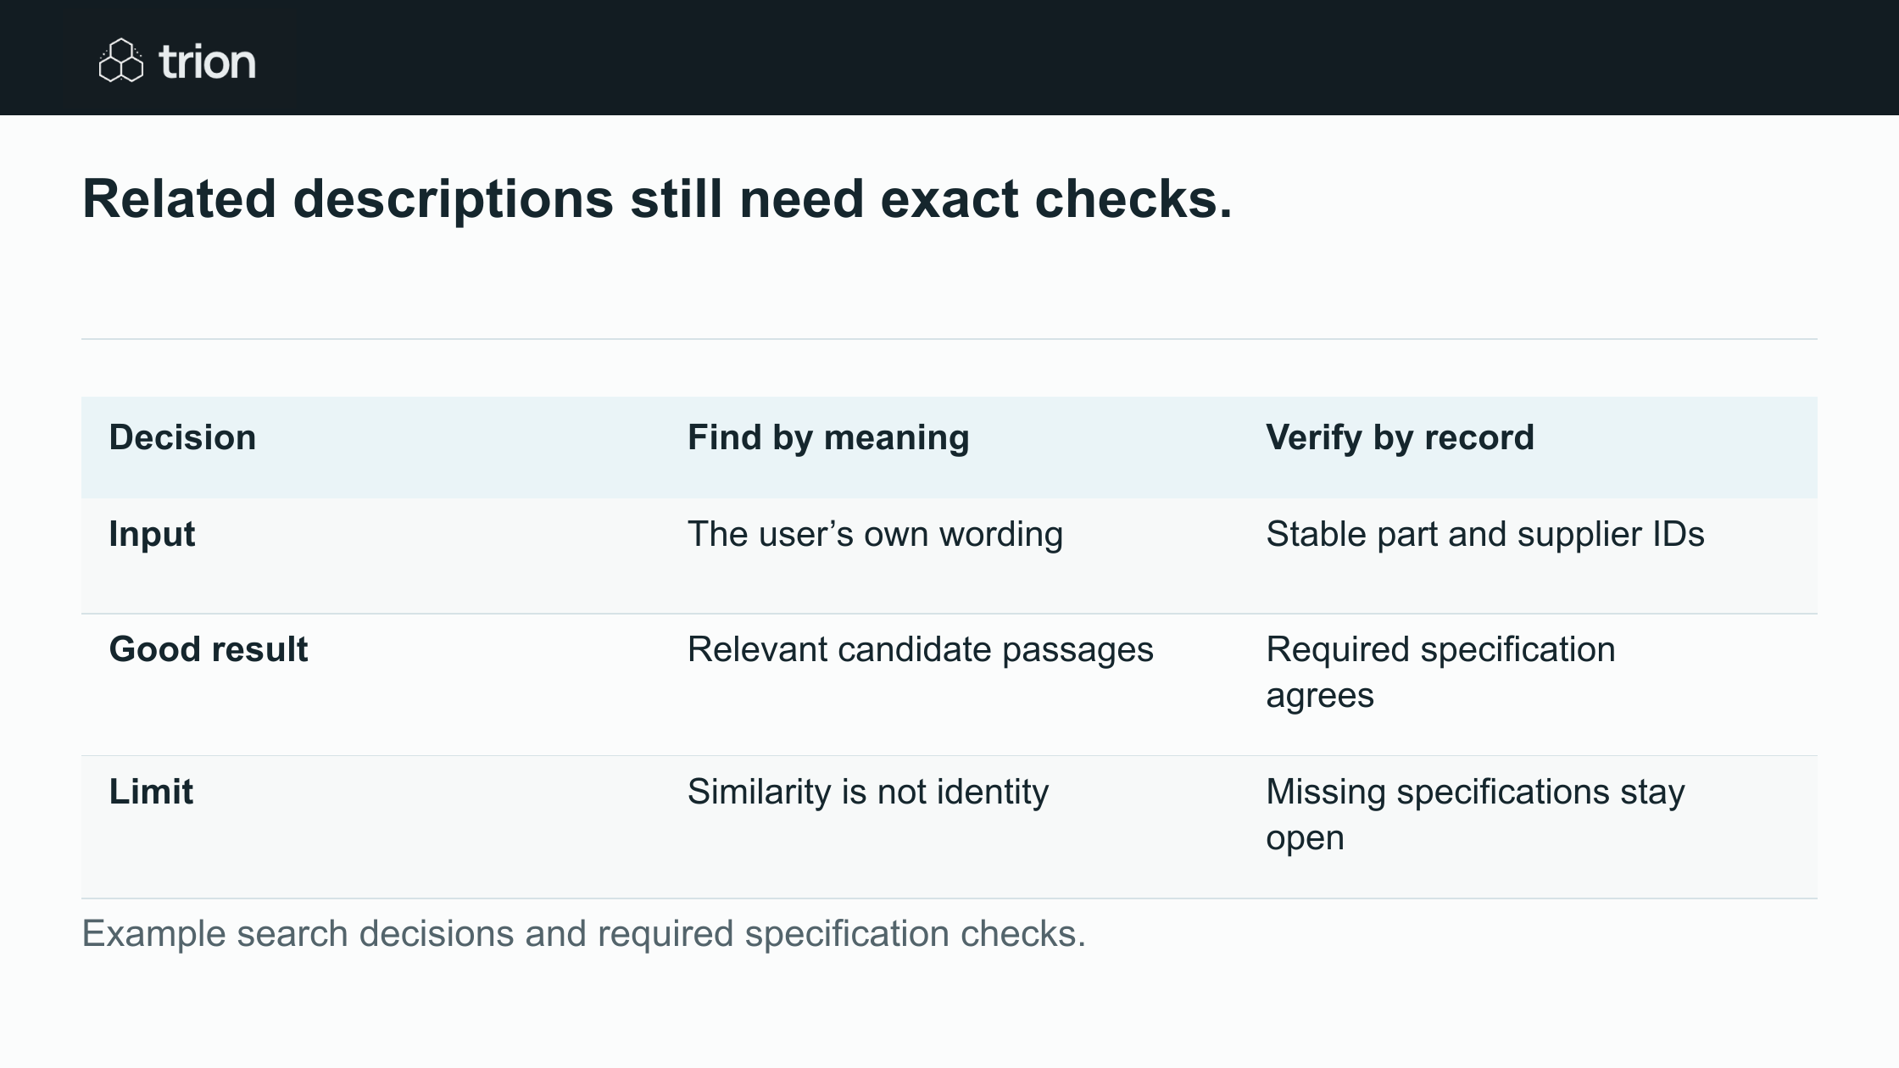The width and height of the screenshot is (1899, 1068).
Task: Select the slide title 'Related descriptions still need exact checks.'
Action: tap(657, 199)
